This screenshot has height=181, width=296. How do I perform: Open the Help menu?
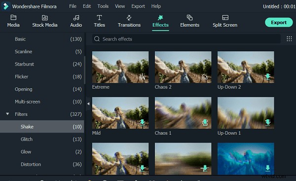pos(156,6)
